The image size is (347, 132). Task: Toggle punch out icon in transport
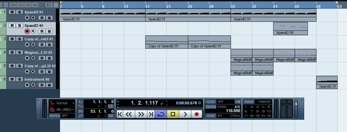click(81, 116)
